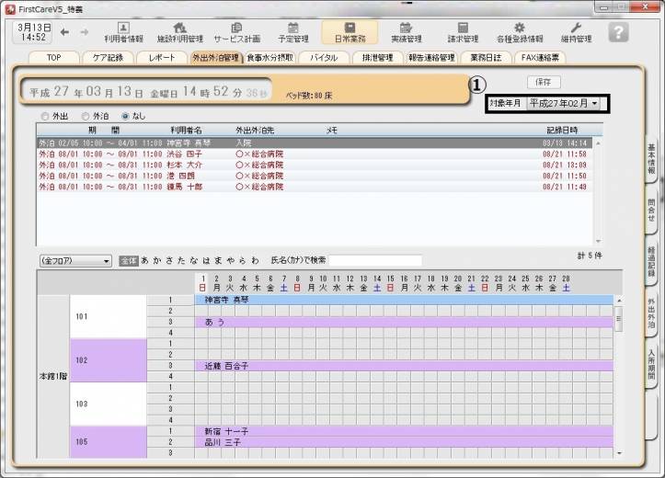Click the サービス計画 toolbar icon

[236, 32]
